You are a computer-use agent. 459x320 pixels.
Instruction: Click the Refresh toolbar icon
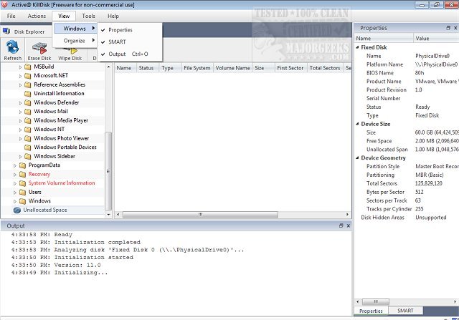(x=13, y=47)
